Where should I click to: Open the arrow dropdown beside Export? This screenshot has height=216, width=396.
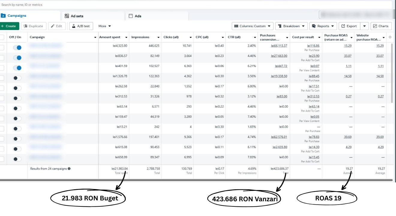[364, 26]
